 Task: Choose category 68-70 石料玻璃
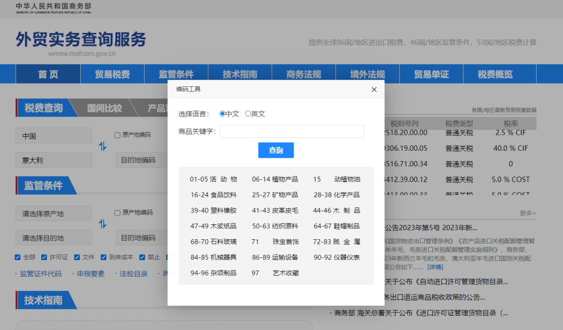coord(213,241)
